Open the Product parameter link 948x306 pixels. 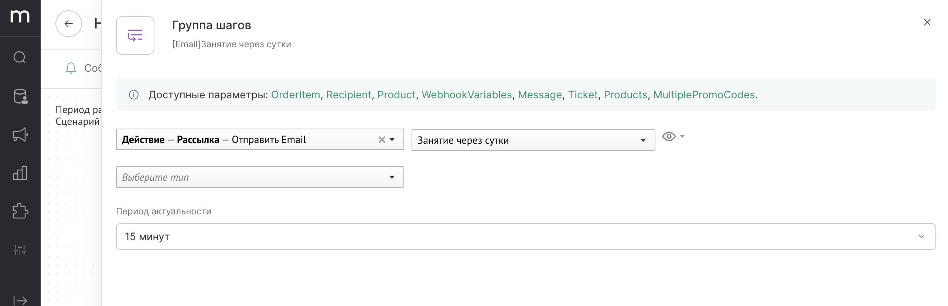coord(396,95)
